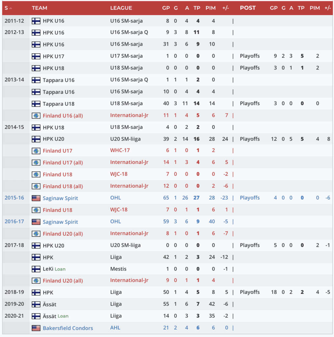Click the globe icon beside Finland U16 (all)

point(36,116)
